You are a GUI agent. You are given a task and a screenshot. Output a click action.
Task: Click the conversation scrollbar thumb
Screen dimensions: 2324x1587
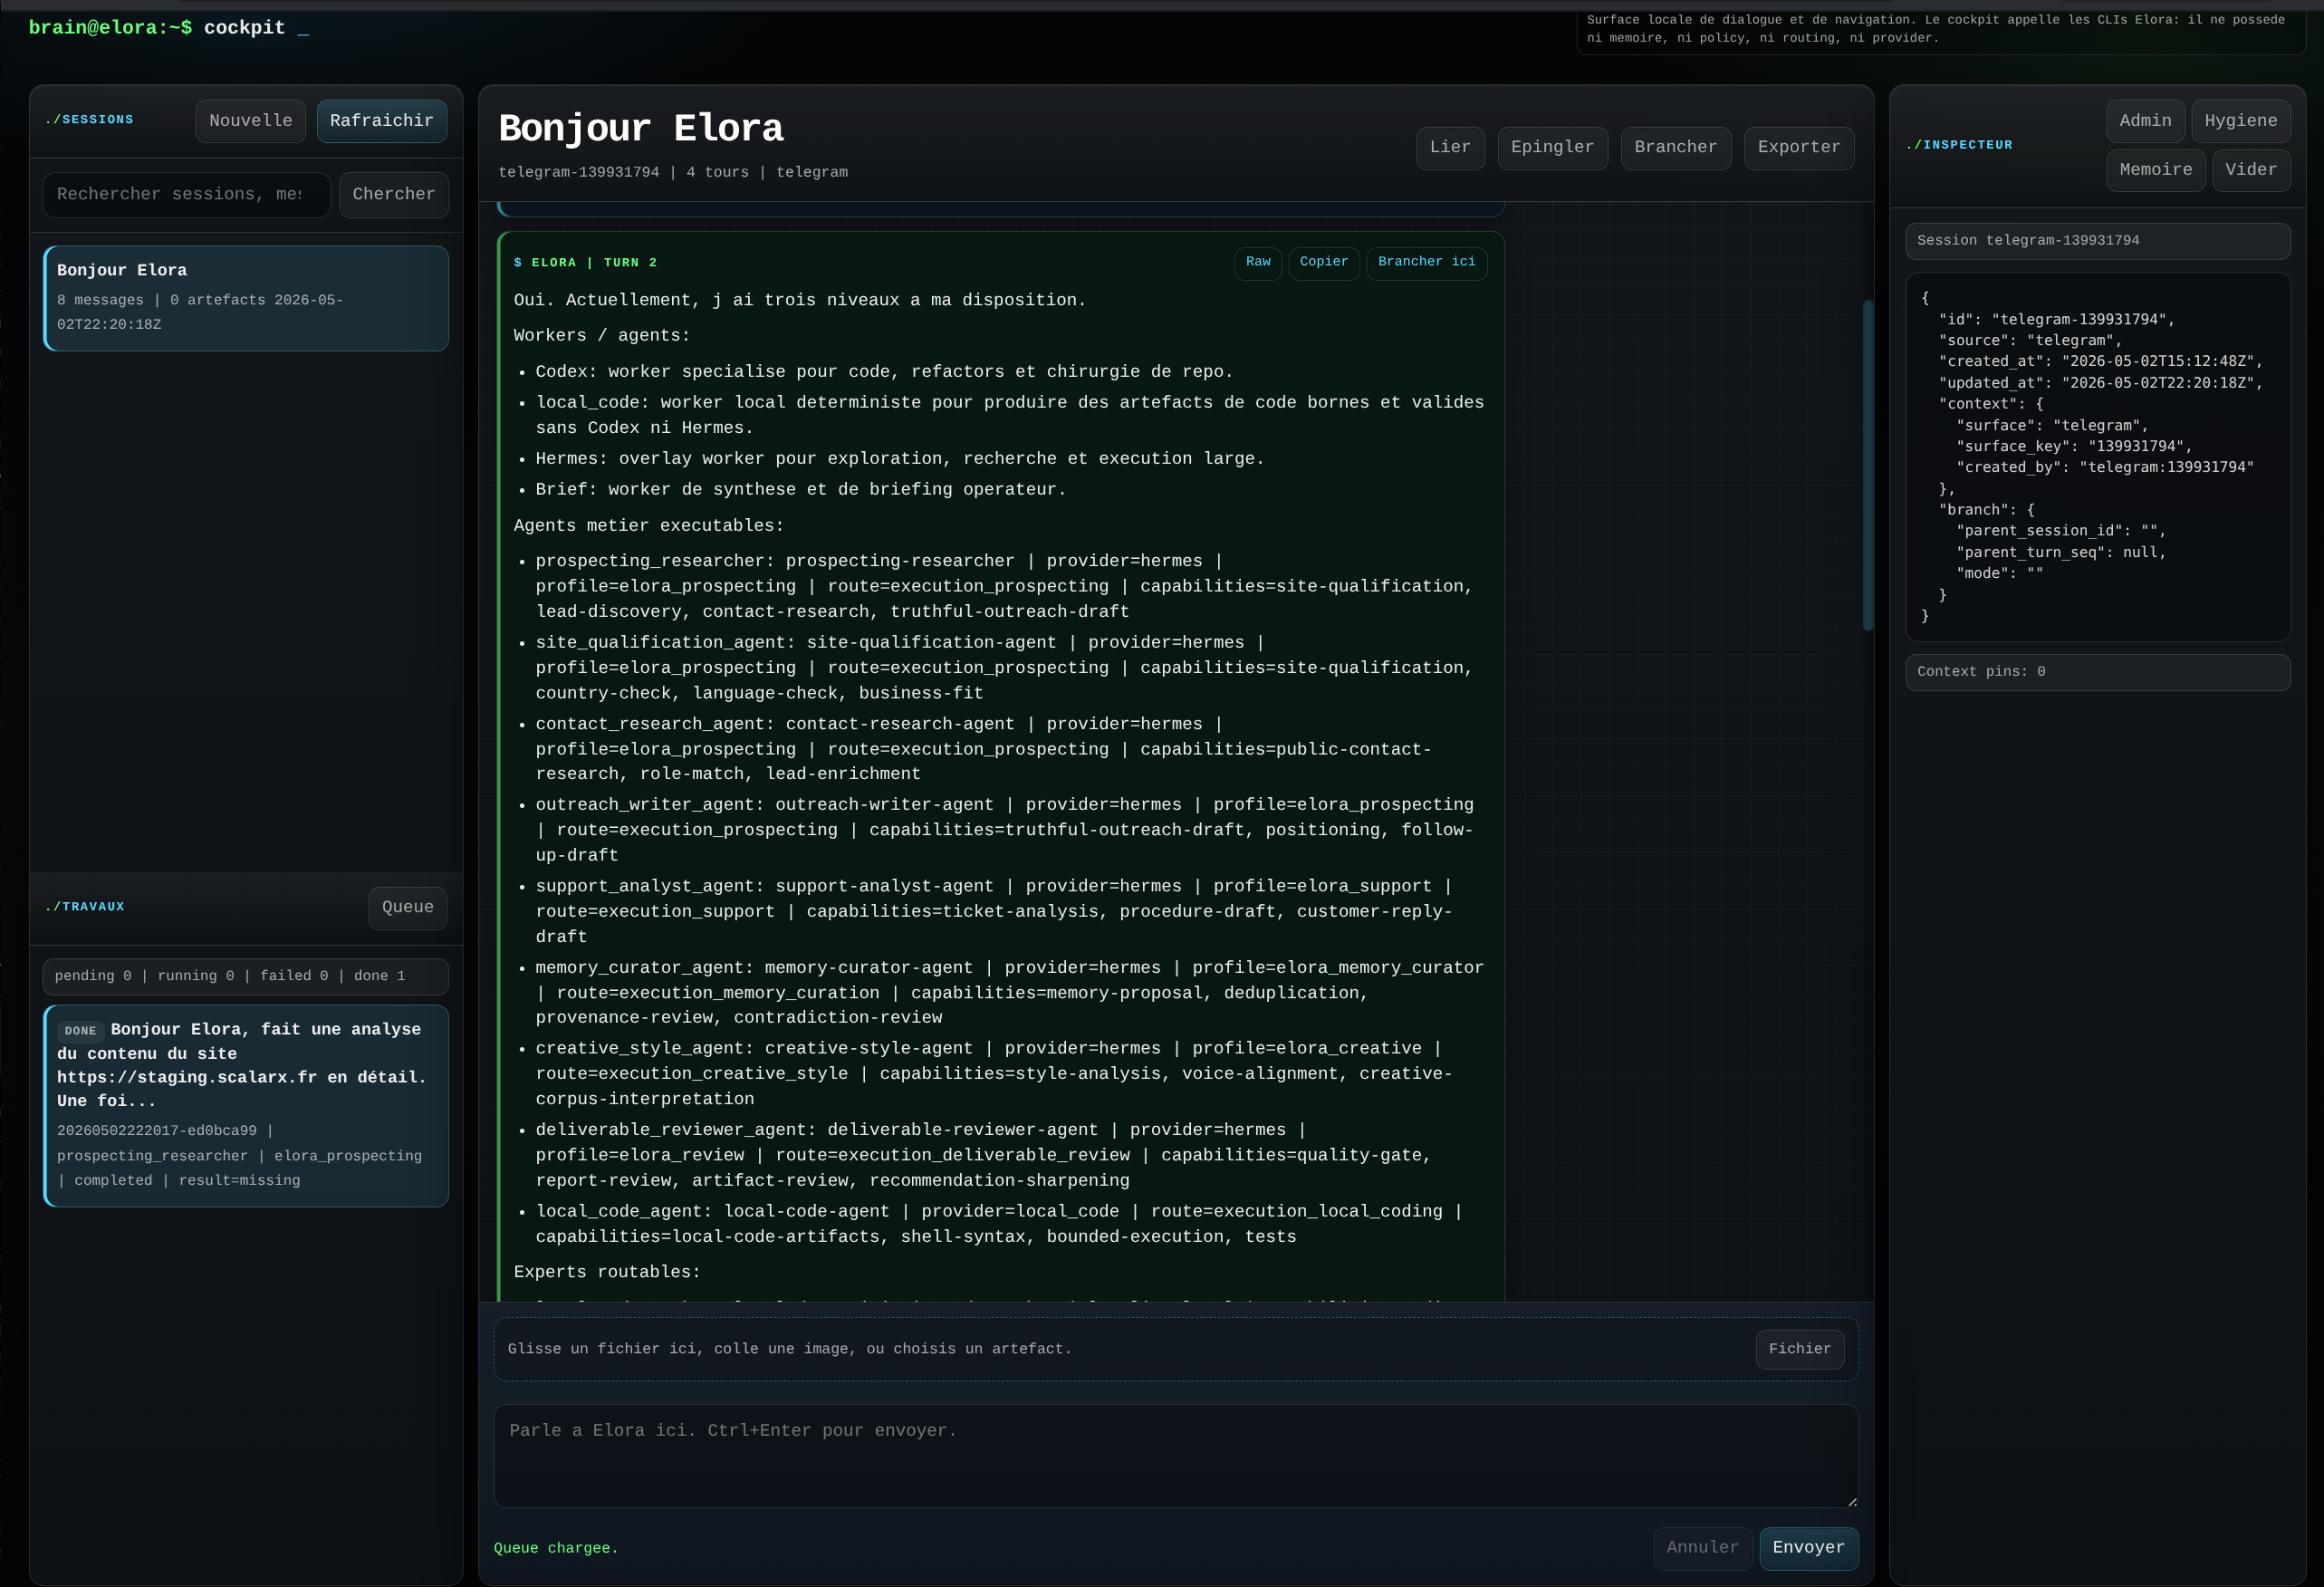(x=1867, y=465)
